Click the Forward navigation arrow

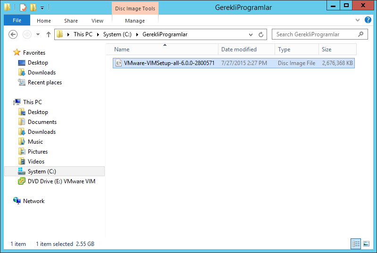tap(27, 34)
